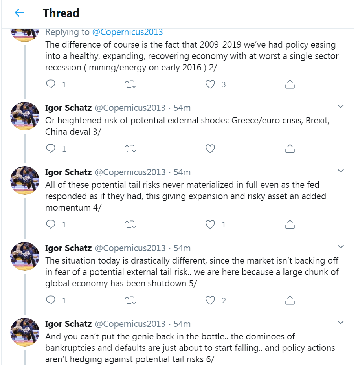Viewport: 358px width, 365px height.
Task: Like the Greece/euro crisis tweet
Action: point(210,149)
